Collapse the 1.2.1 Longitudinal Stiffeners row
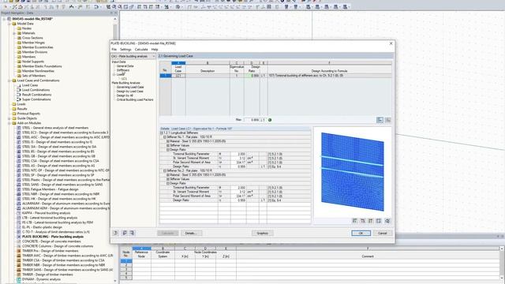 point(162,133)
